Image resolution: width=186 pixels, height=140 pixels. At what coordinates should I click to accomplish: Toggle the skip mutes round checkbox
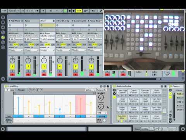click(104, 121)
